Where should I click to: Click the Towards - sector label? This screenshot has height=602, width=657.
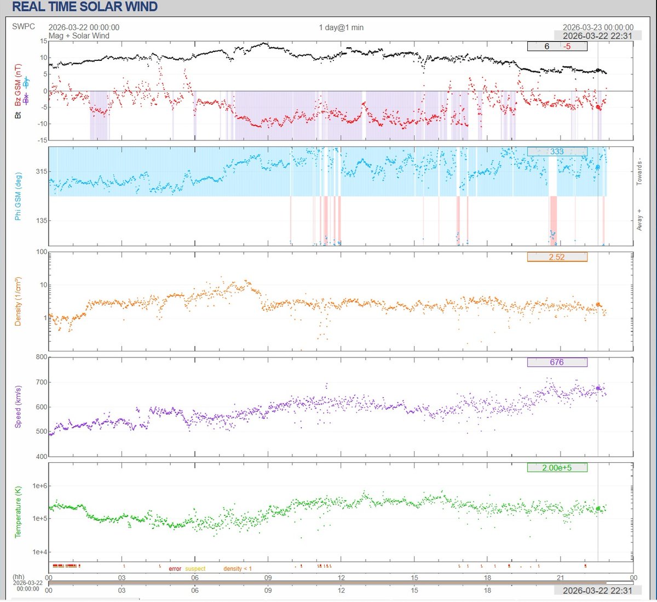pyautogui.click(x=639, y=172)
